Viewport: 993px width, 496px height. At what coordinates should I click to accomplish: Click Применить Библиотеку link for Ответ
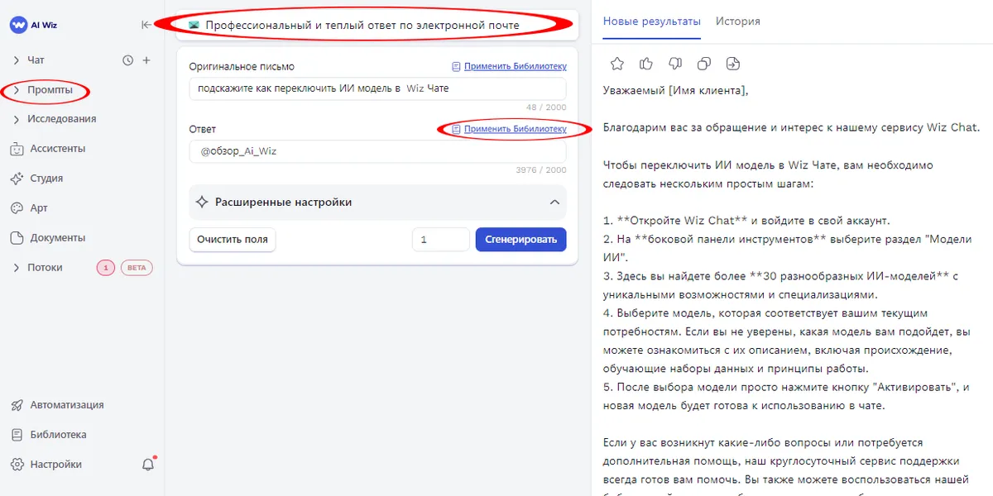pos(515,129)
